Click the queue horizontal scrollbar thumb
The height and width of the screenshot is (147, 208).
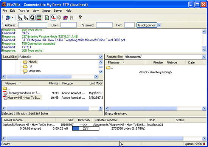point(95,138)
